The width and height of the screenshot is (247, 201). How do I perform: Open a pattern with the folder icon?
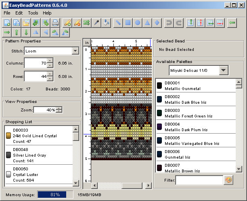coord(26,23)
